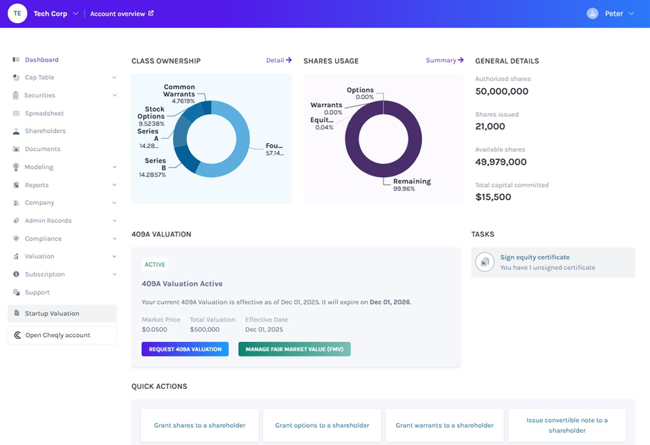Click the Cap Table pie icon
Screen dimensions: 650x445
(x=16, y=78)
